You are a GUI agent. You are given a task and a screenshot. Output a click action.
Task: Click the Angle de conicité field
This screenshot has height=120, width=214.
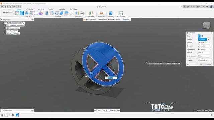pos(204,56)
